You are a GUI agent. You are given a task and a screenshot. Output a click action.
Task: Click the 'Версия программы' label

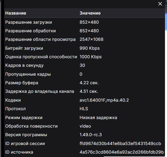[26, 135]
